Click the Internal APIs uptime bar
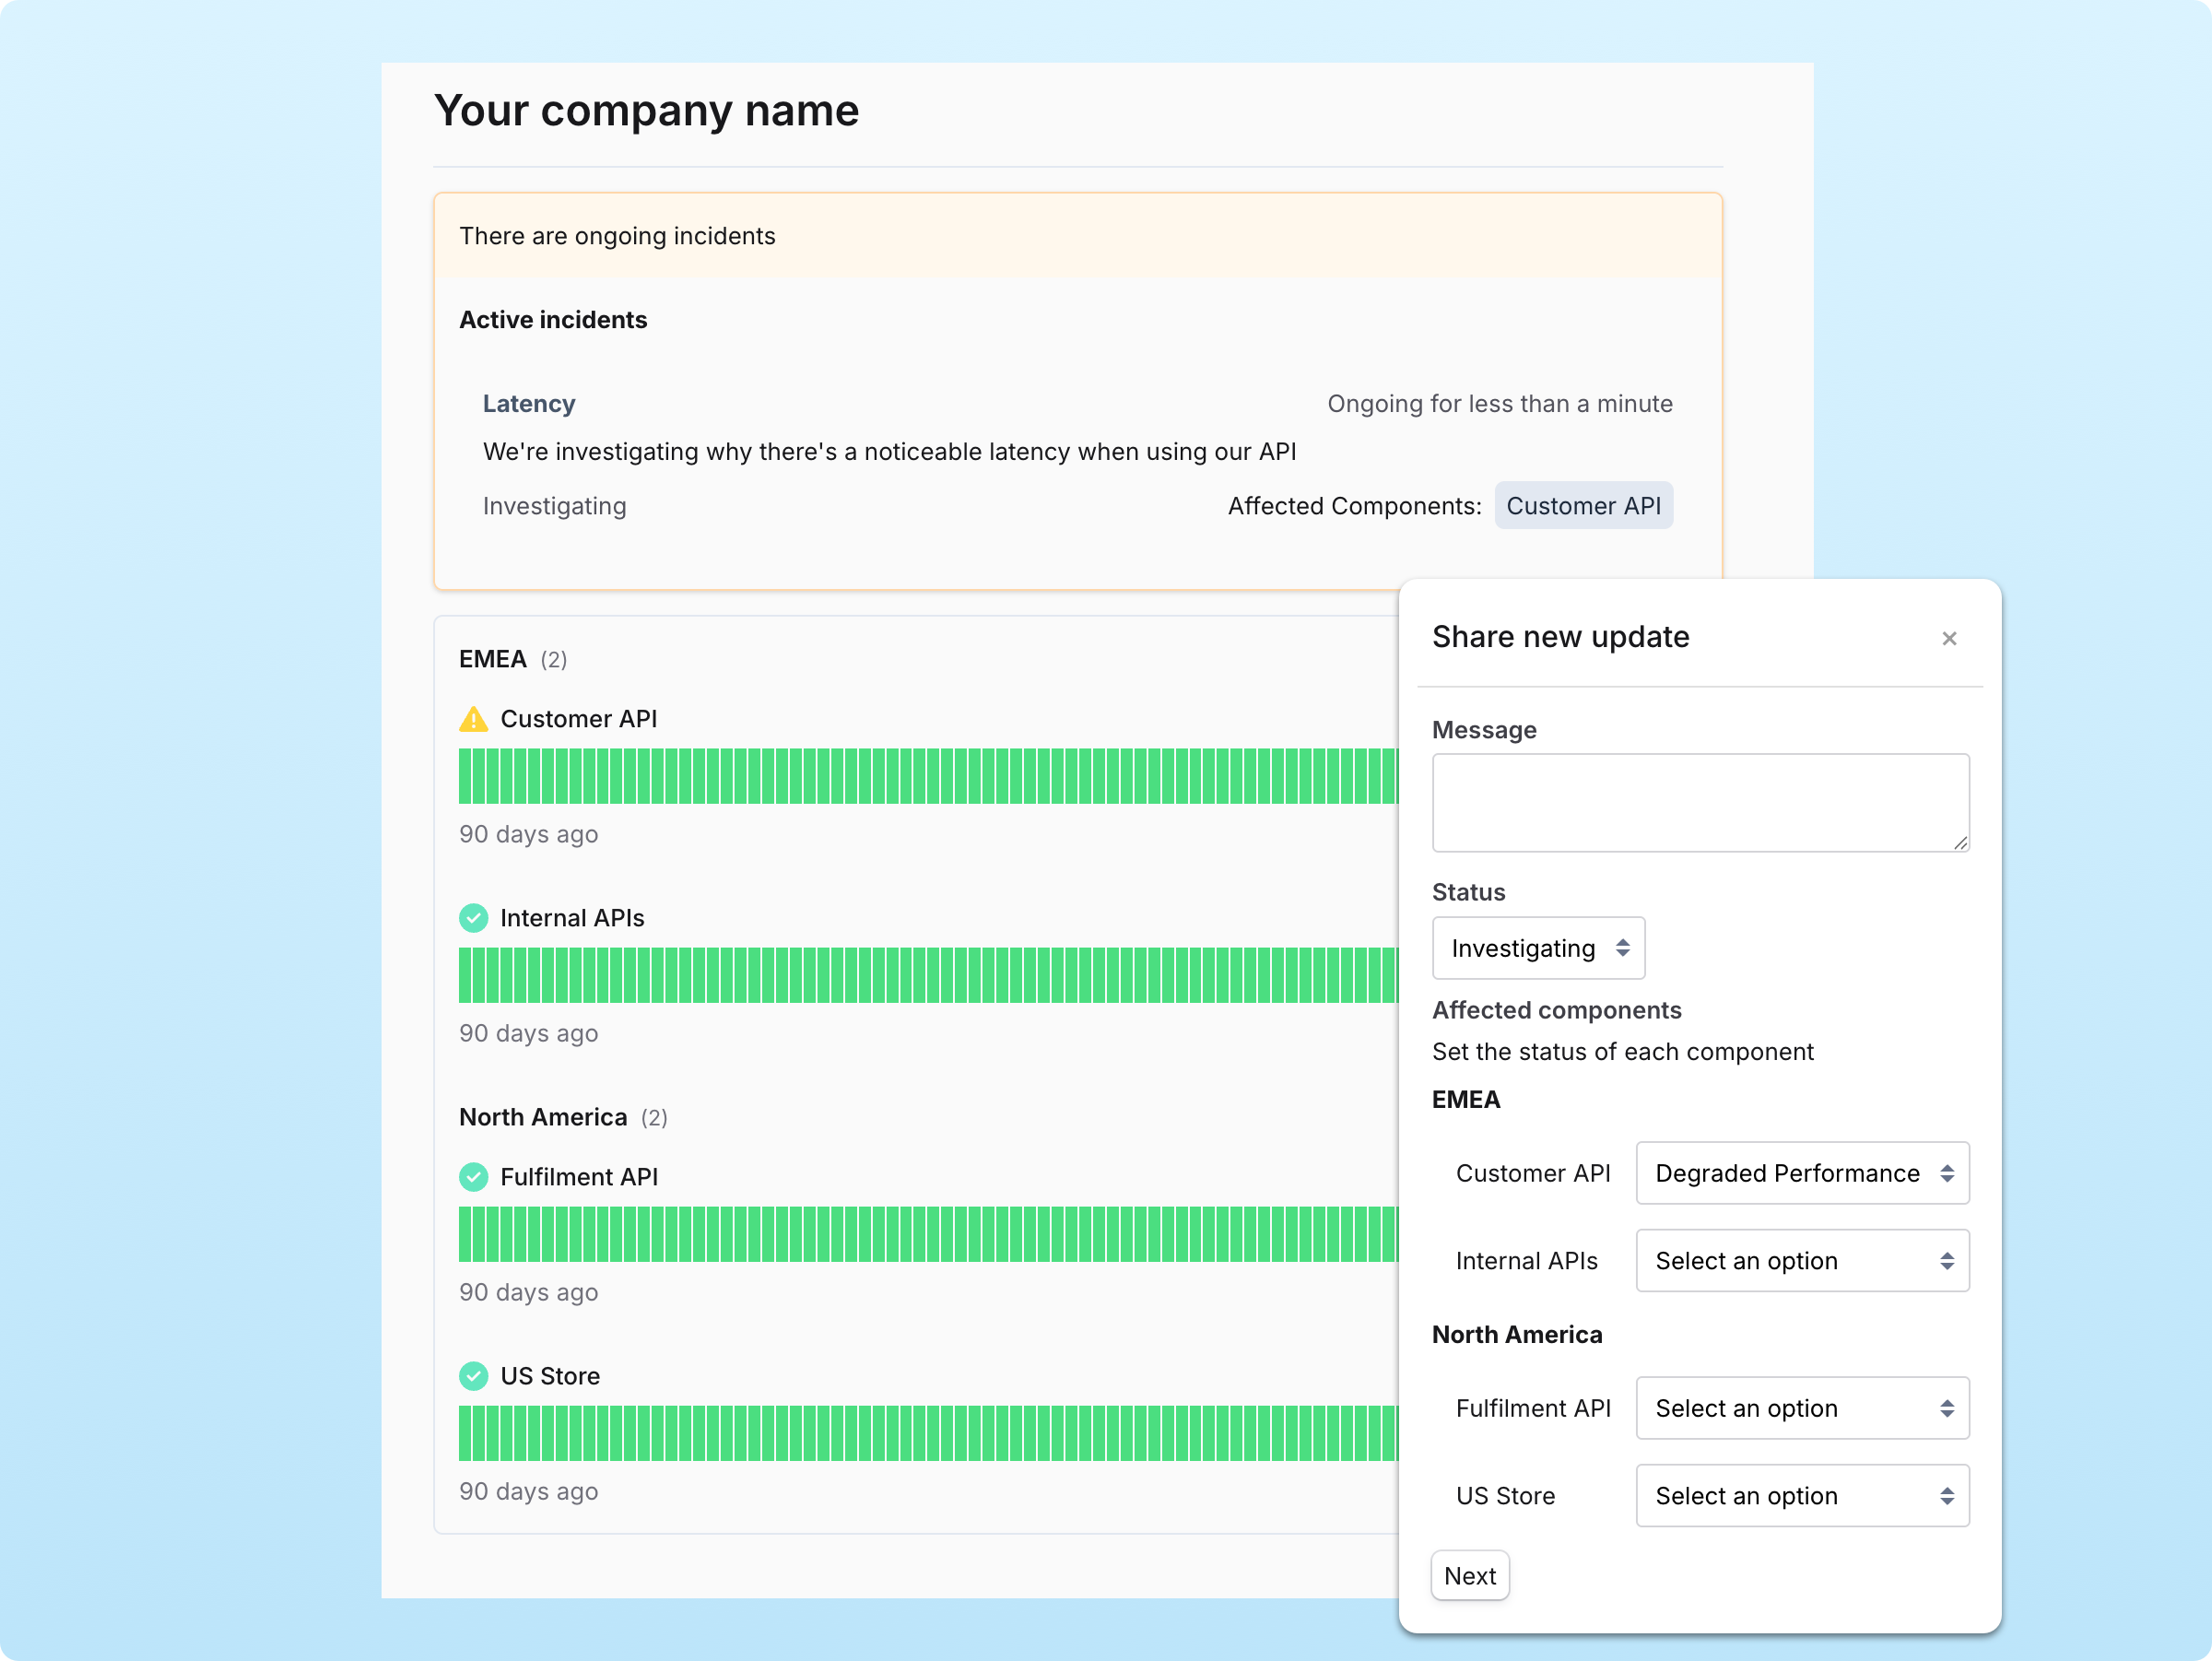Screen dimensions: 2212x1661 927,975
